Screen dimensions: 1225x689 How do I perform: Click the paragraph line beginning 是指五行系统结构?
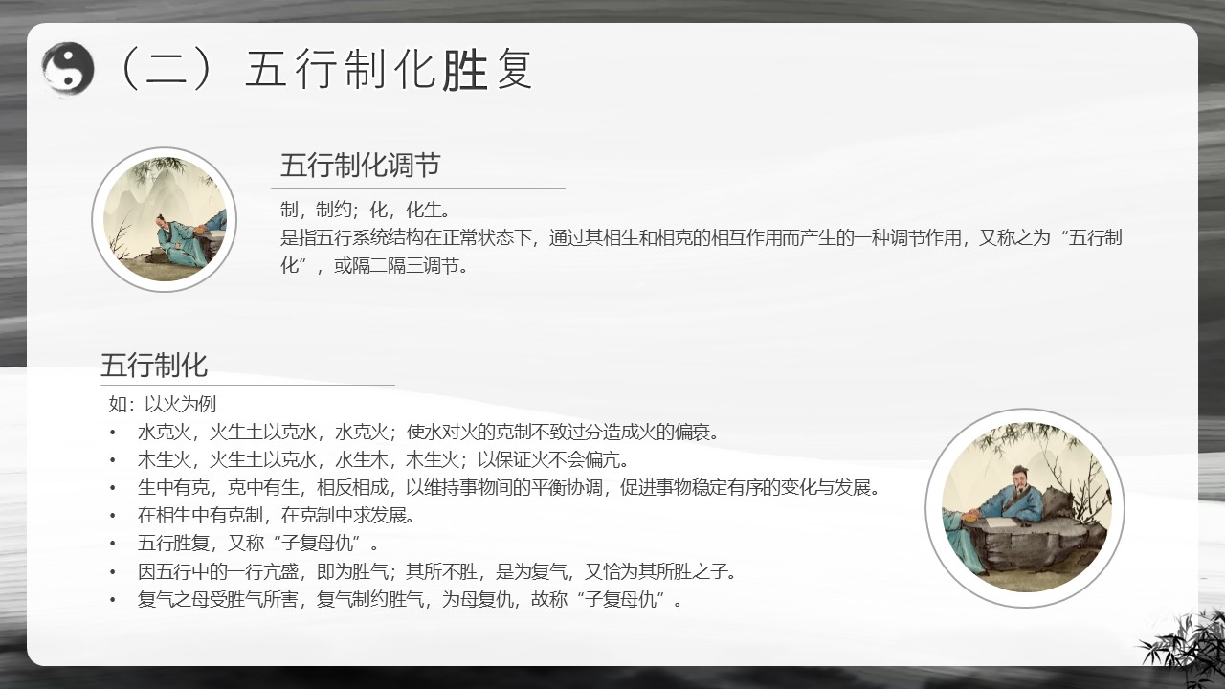pos(701,237)
